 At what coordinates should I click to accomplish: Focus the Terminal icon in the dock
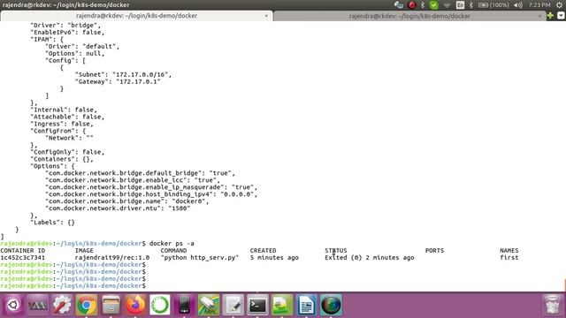pos(257,305)
